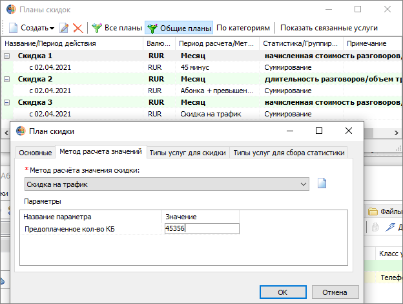
Task: Select the Все планы filter
Action: (x=117, y=28)
